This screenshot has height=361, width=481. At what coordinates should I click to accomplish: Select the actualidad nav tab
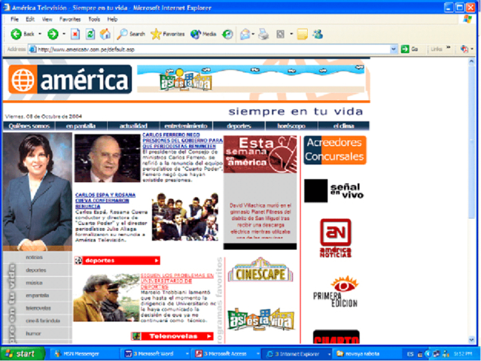point(133,126)
